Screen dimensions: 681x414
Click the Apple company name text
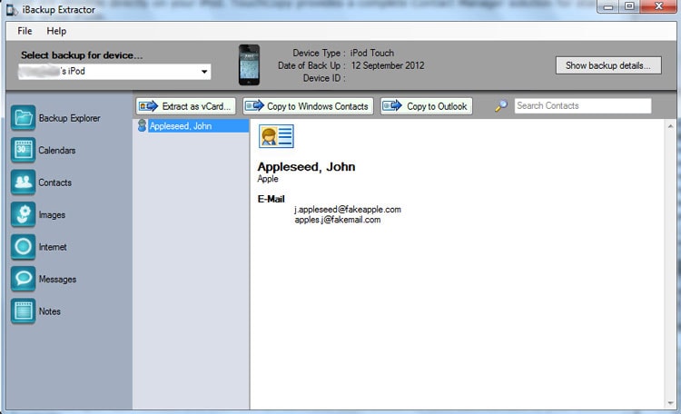[x=268, y=179]
